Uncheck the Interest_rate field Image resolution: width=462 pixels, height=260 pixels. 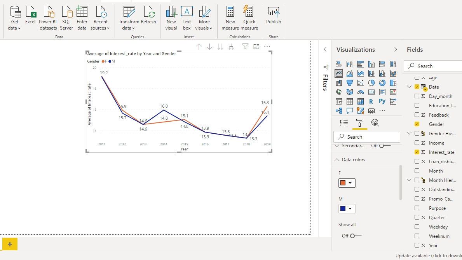[x=417, y=152]
